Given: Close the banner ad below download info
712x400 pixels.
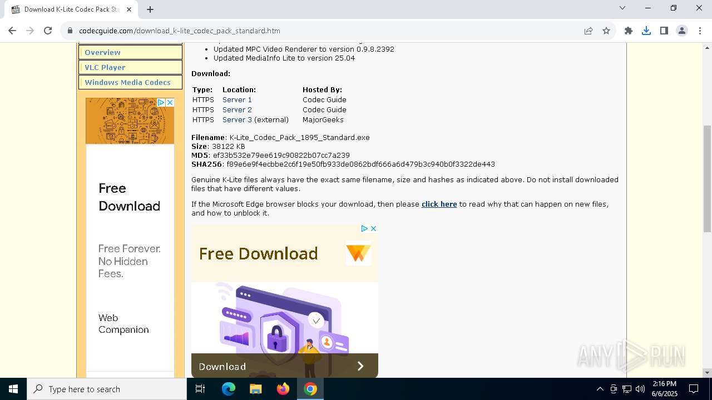Looking at the screenshot, I should (x=374, y=228).
